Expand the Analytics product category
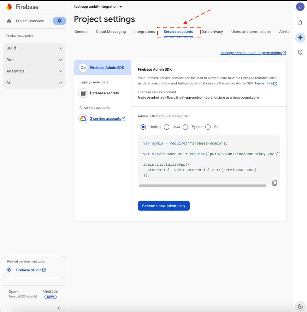This screenshot has width=307, height=312. (x=34, y=71)
